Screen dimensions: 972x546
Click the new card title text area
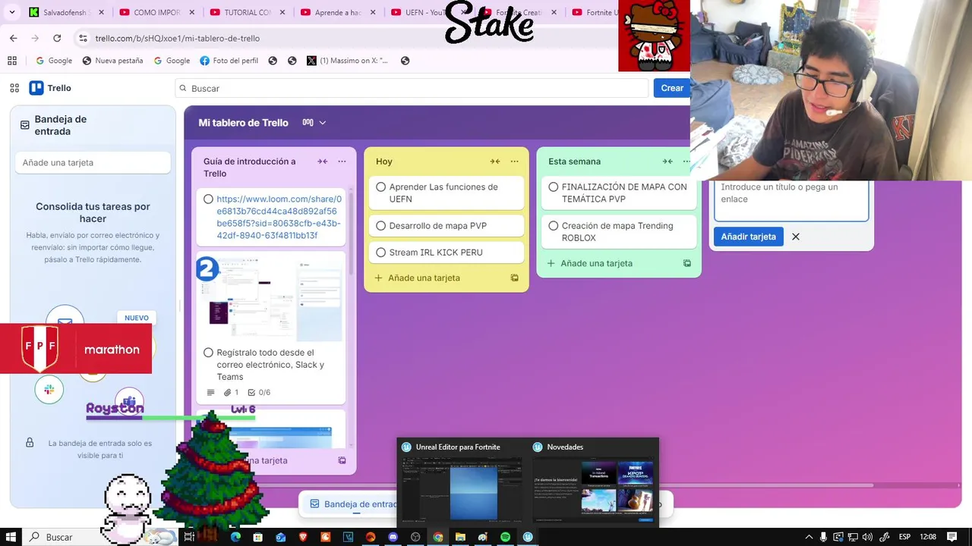coord(791,199)
